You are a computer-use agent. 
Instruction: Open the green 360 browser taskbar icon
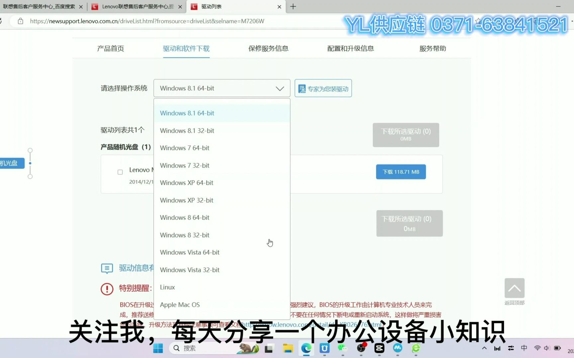pos(416,348)
